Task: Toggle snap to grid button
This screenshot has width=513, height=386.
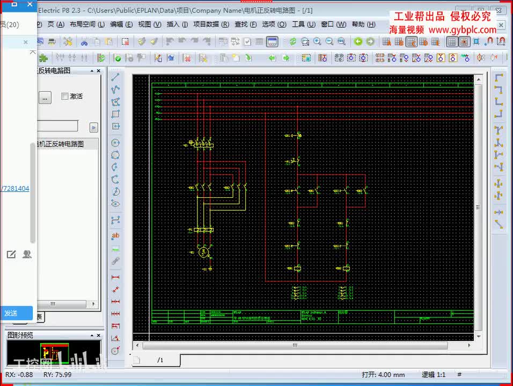Action: (464, 41)
